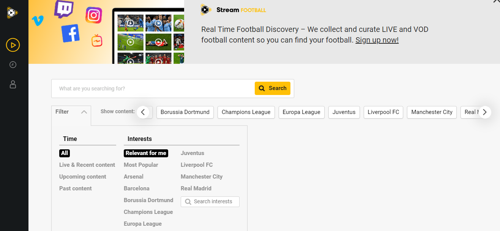Choose 'Upcoming content' time filter

[83, 177]
